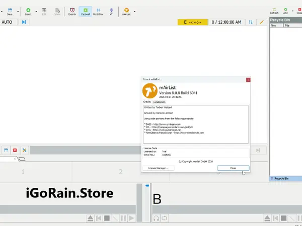Click the Edit toolbar icon
Viewport: 302px width, 226px height.
(44, 12)
